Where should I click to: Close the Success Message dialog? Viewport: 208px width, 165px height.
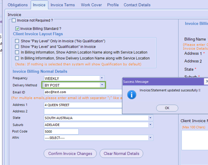206,81
